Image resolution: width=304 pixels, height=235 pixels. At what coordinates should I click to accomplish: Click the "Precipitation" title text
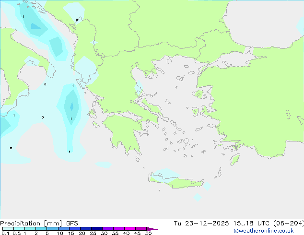click(20, 223)
